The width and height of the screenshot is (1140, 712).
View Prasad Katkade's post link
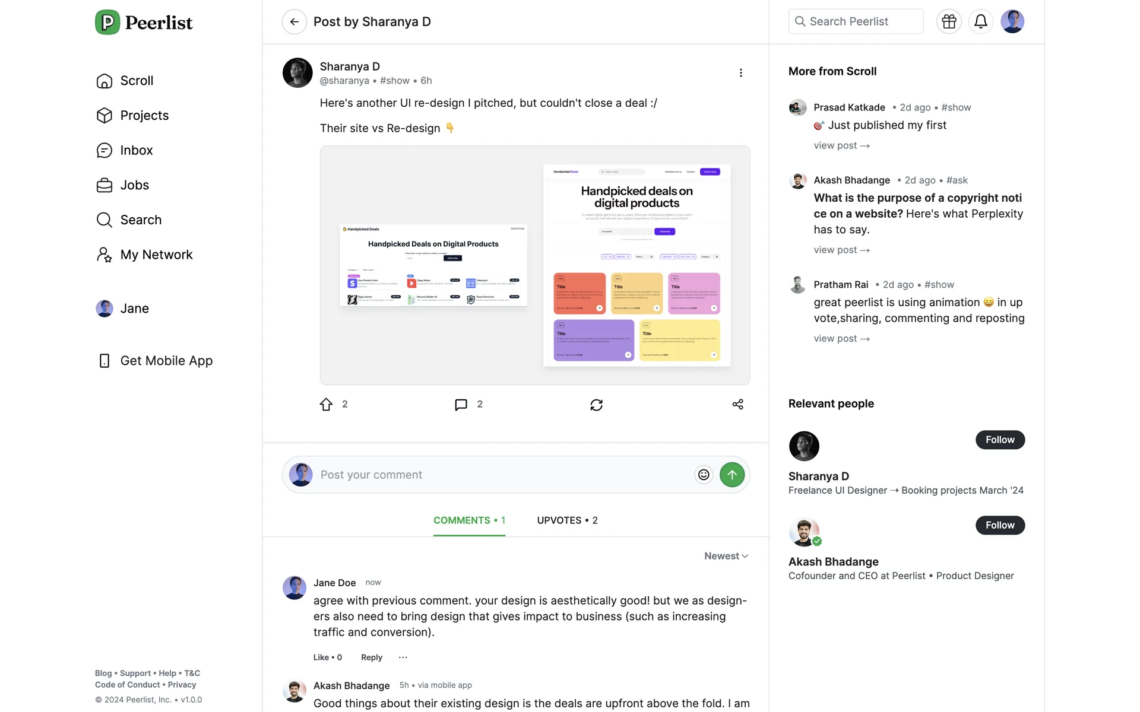pos(841,146)
